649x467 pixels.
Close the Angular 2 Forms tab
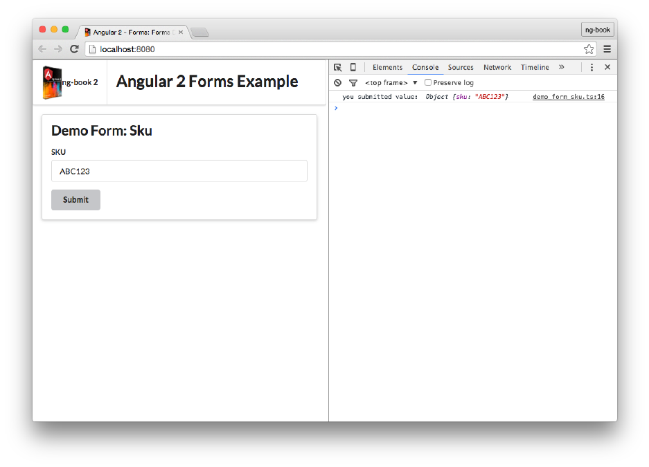(181, 33)
